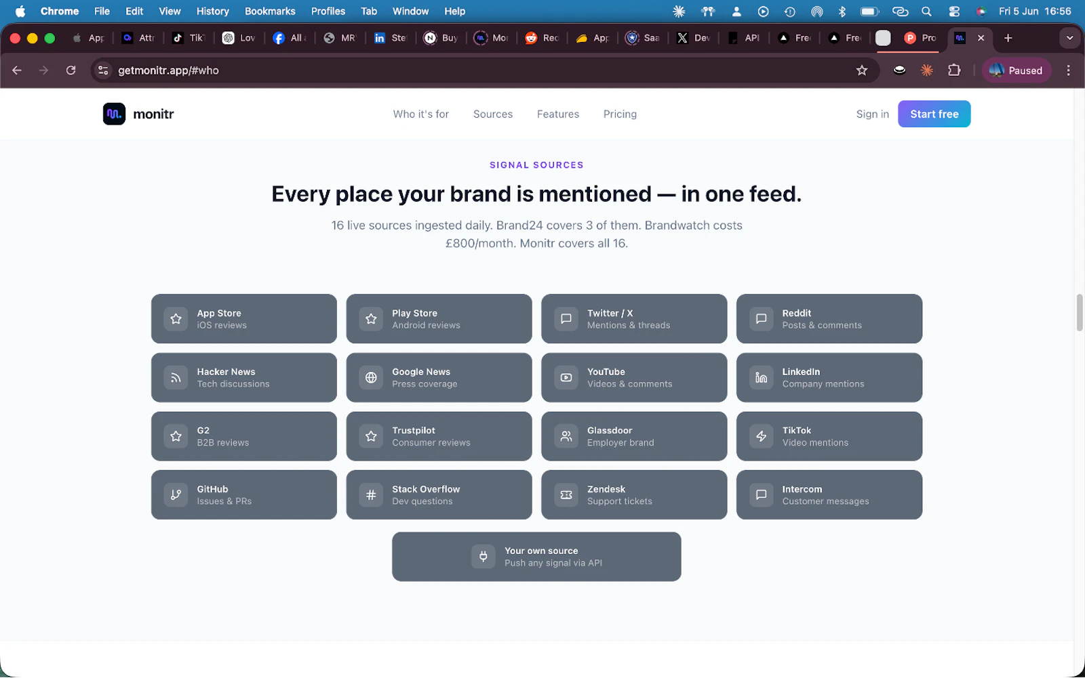This screenshot has height=678, width=1085.
Task: Click the SIGNAL SOURCES heading label
Action: point(536,165)
